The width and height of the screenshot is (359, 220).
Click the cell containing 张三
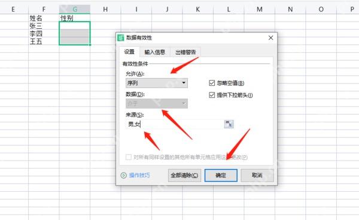click(x=44, y=25)
